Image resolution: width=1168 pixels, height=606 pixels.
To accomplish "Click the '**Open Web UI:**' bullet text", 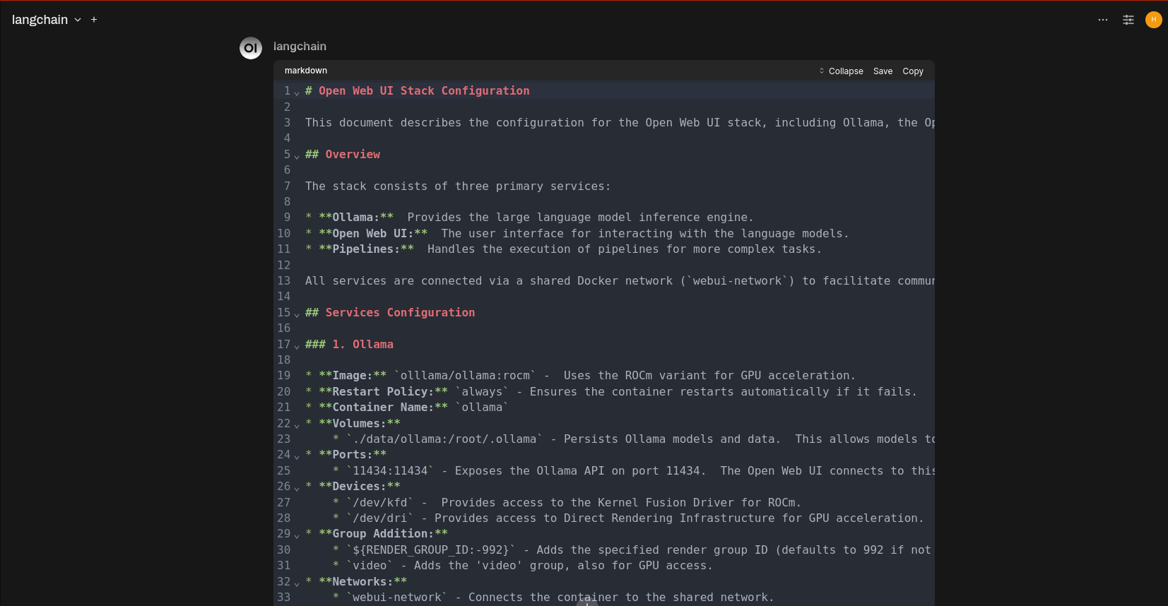I will 373,233.
